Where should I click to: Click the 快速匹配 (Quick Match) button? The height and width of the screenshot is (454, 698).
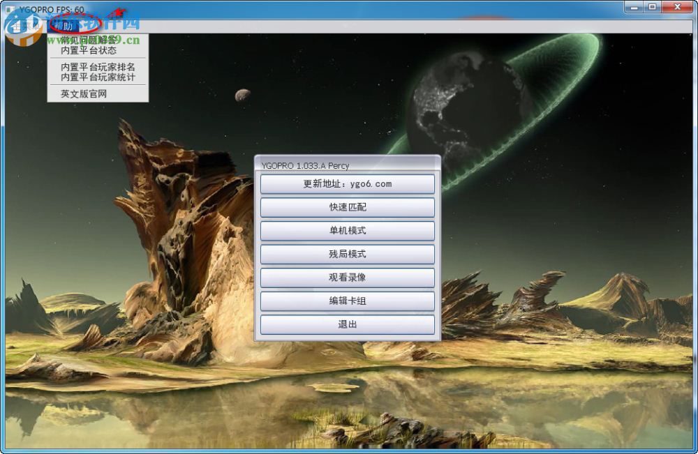click(x=347, y=207)
